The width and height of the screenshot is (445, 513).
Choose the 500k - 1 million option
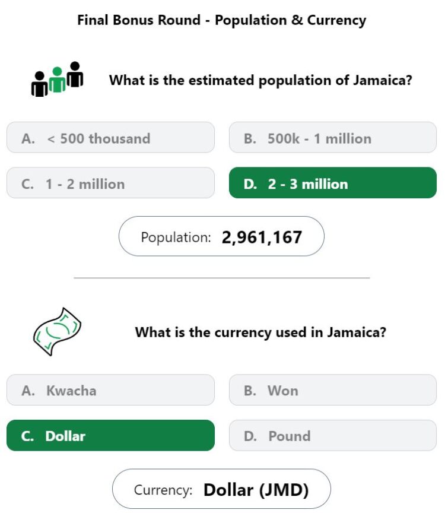point(332,137)
